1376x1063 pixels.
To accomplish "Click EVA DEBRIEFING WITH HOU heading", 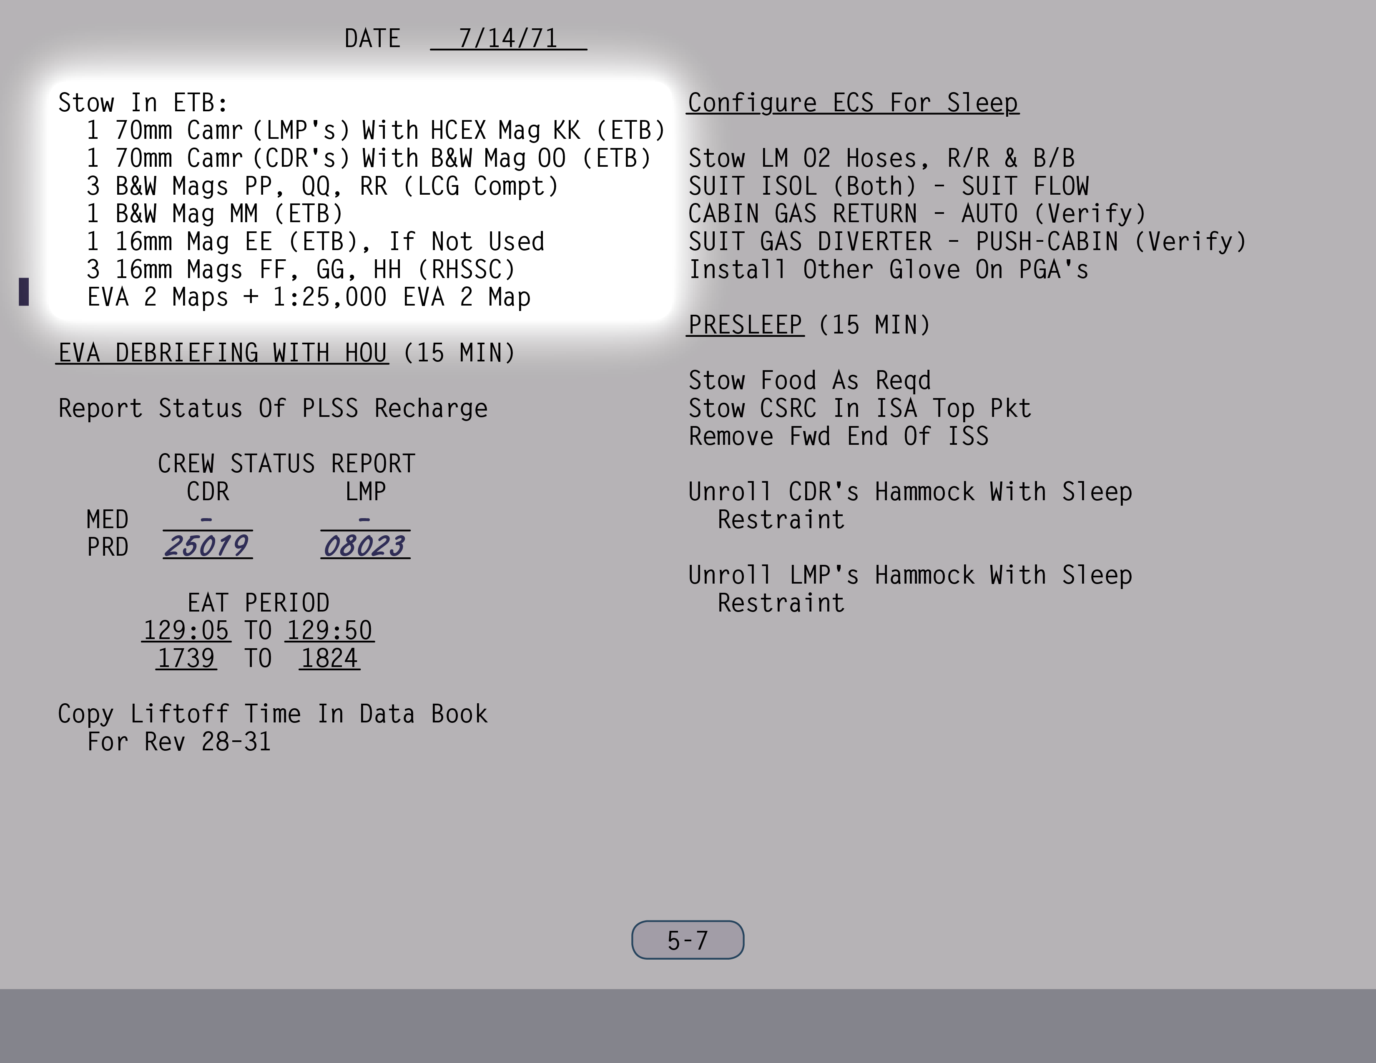I will pyautogui.click(x=222, y=353).
